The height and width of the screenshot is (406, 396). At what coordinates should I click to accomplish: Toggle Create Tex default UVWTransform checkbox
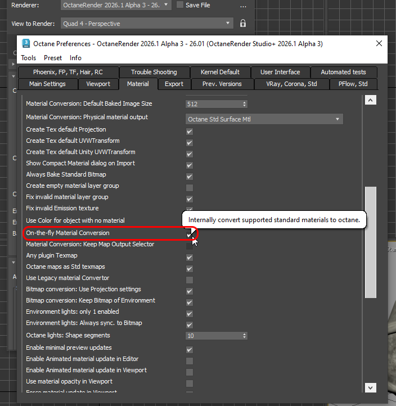pos(190,143)
